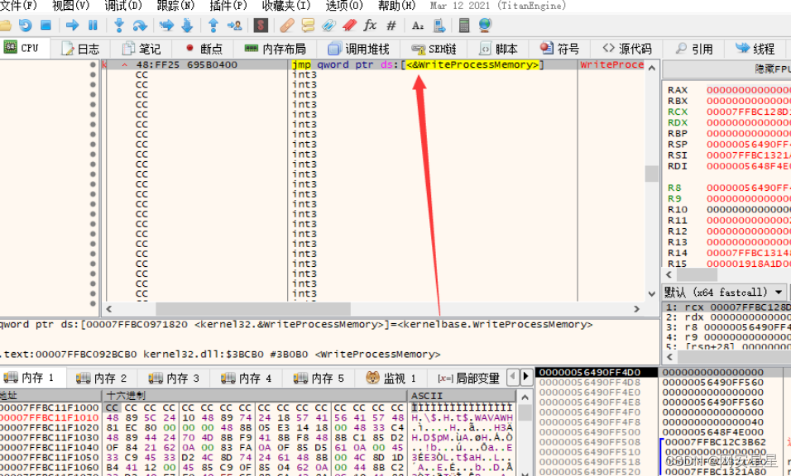Click the Step Over toolbar icon
The height and width of the screenshot is (476, 791).
[139, 27]
